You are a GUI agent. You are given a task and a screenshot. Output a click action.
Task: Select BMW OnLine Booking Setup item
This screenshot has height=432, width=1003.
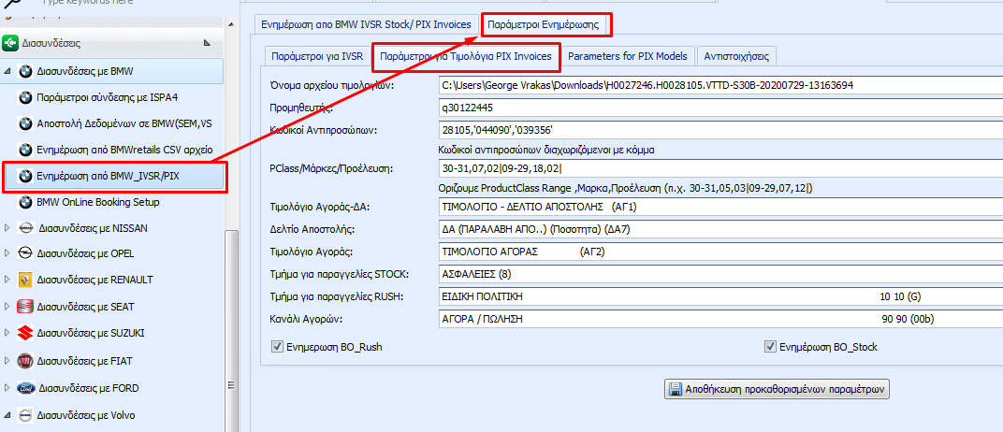point(97,202)
